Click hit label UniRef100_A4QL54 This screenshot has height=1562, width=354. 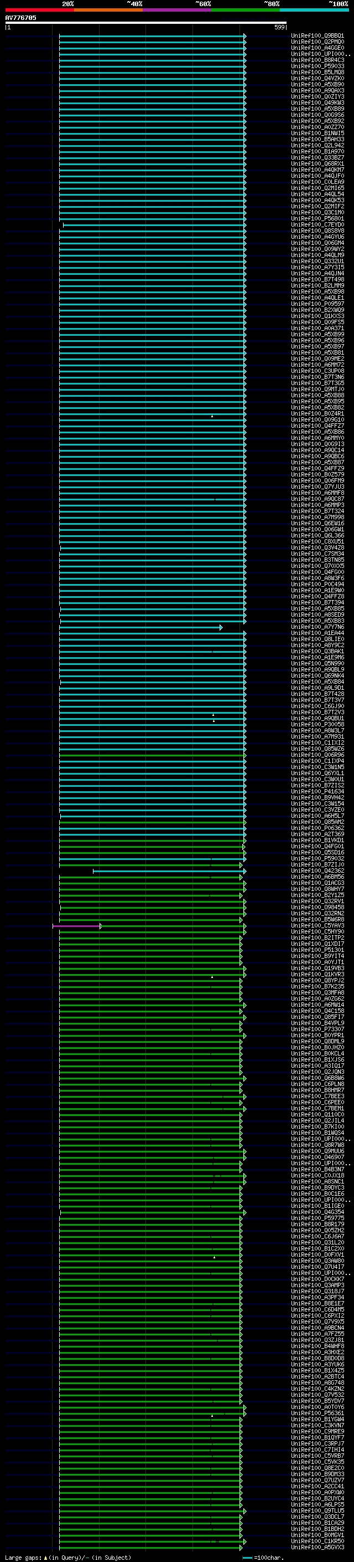pyautogui.click(x=317, y=194)
